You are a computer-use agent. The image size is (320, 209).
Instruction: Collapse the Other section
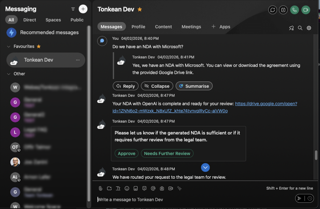(8, 74)
